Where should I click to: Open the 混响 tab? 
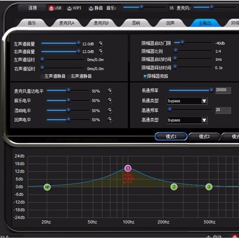pos(136,23)
